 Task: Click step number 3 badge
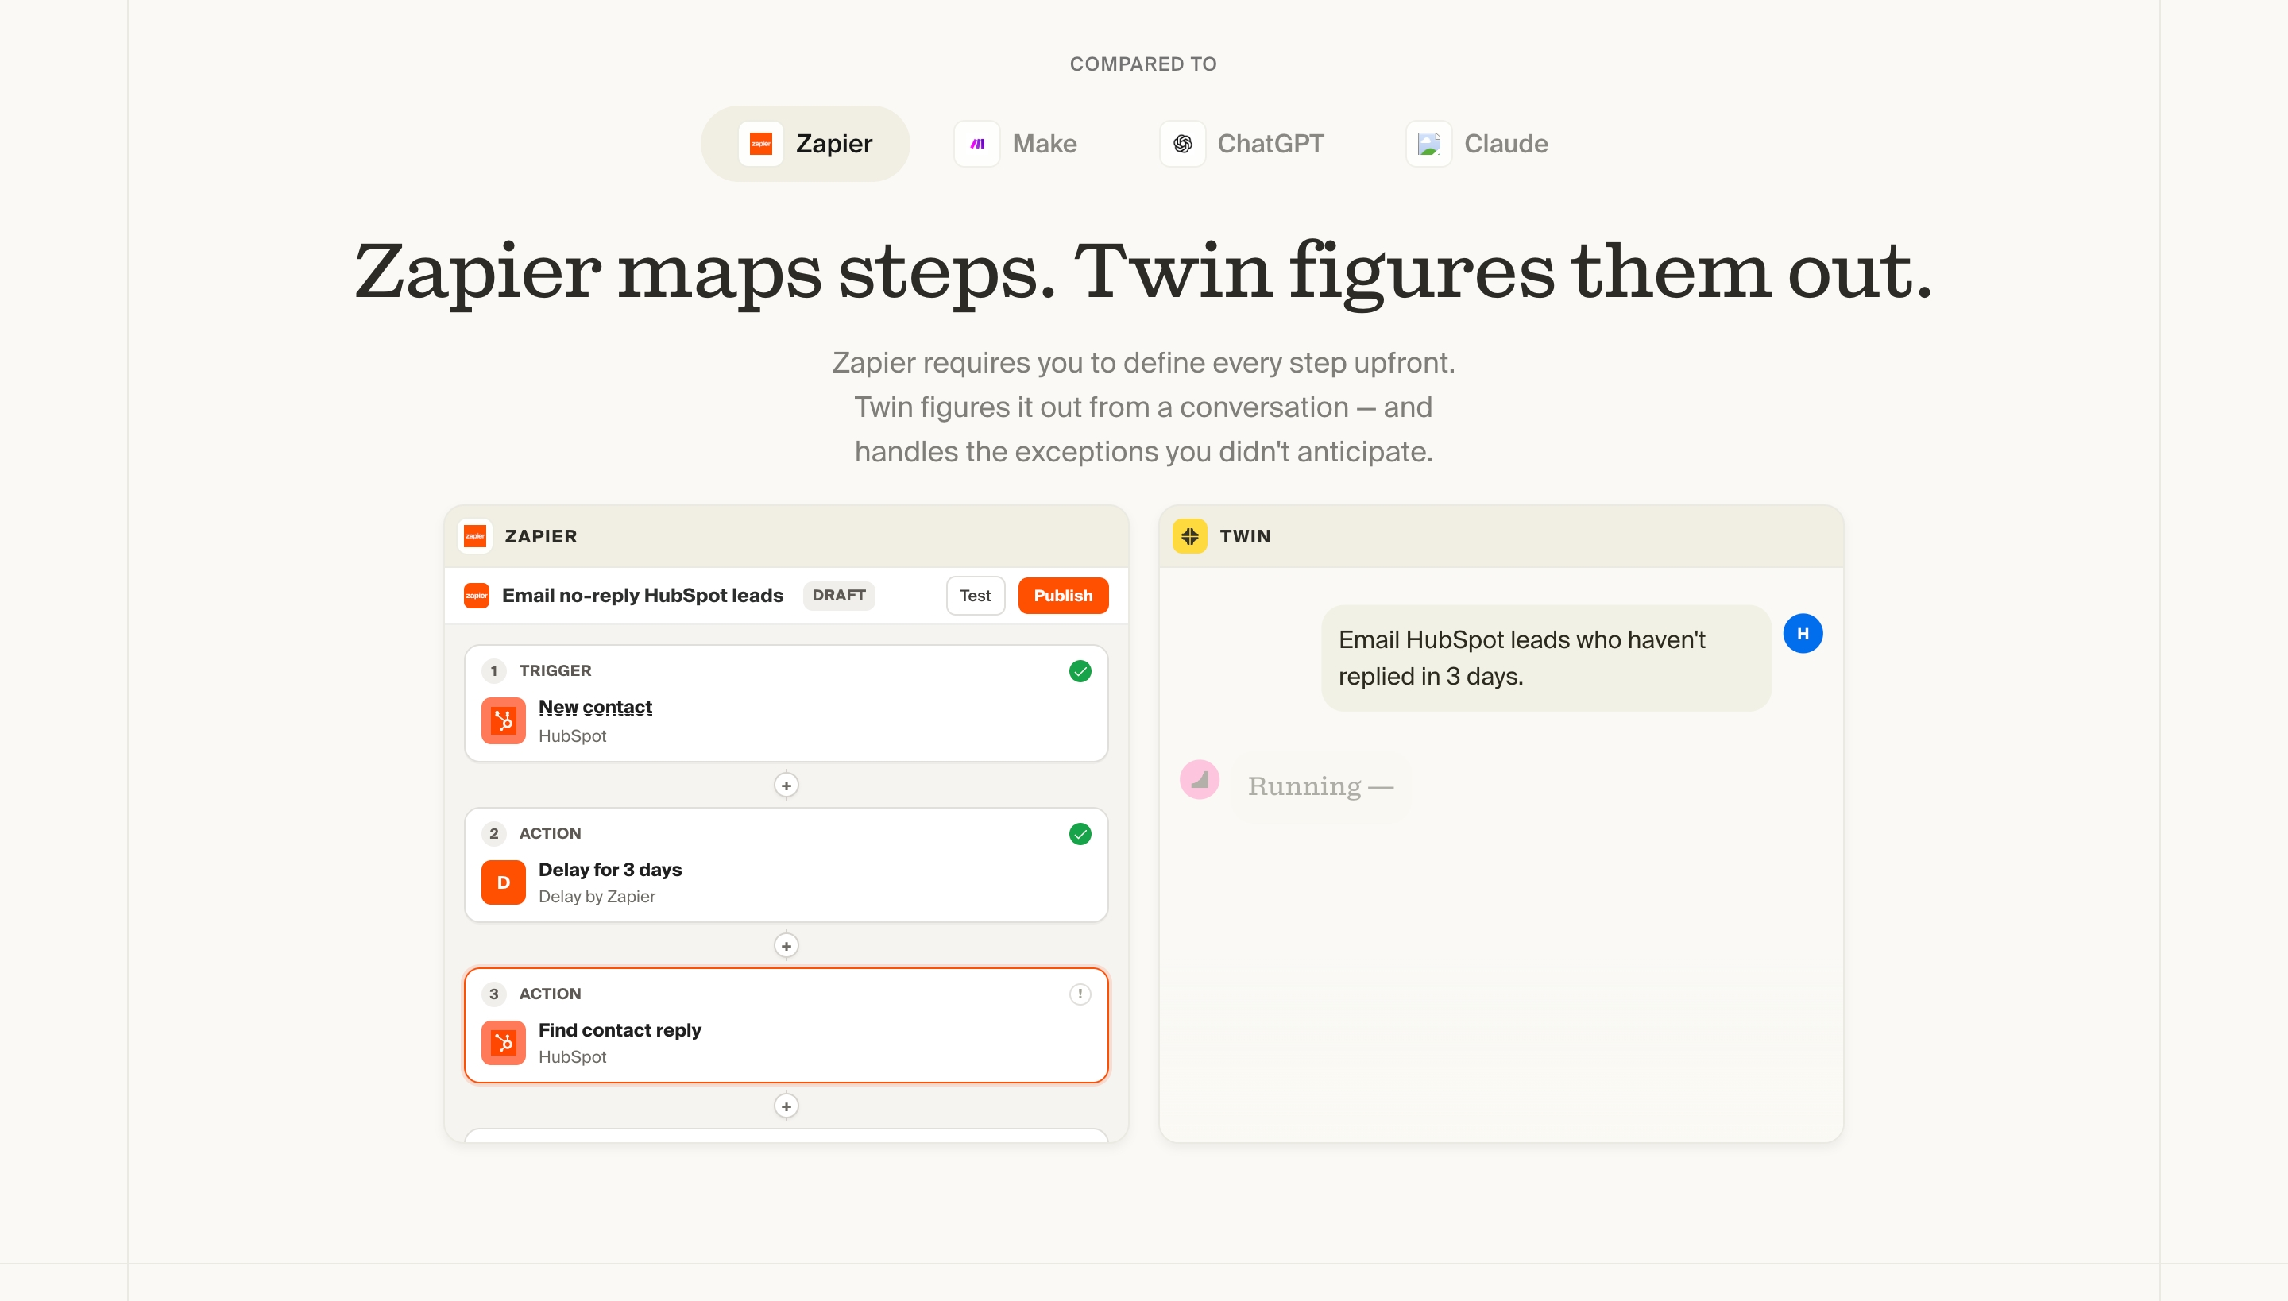pos(493,994)
